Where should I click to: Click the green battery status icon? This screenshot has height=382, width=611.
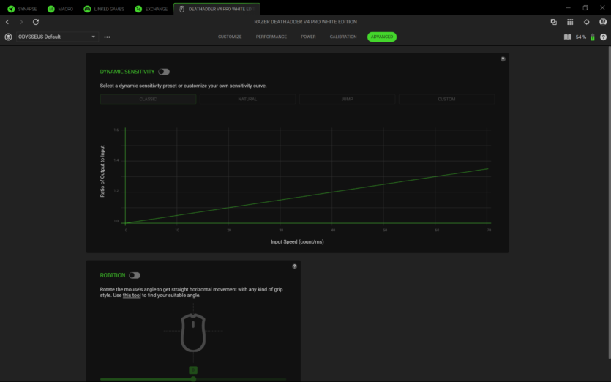593,37
